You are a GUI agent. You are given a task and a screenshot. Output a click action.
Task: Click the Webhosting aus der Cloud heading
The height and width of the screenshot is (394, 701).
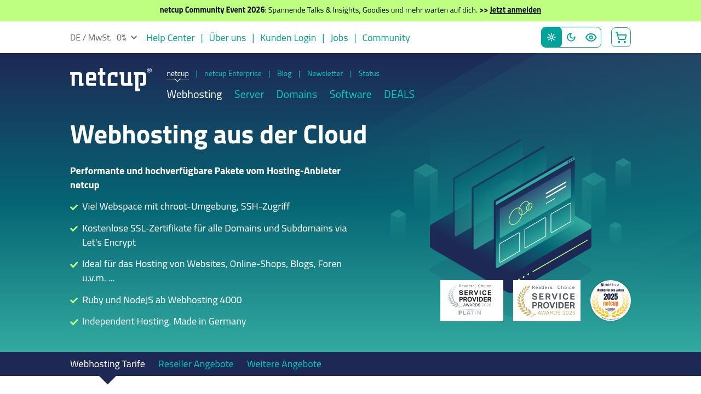point(219,135)
